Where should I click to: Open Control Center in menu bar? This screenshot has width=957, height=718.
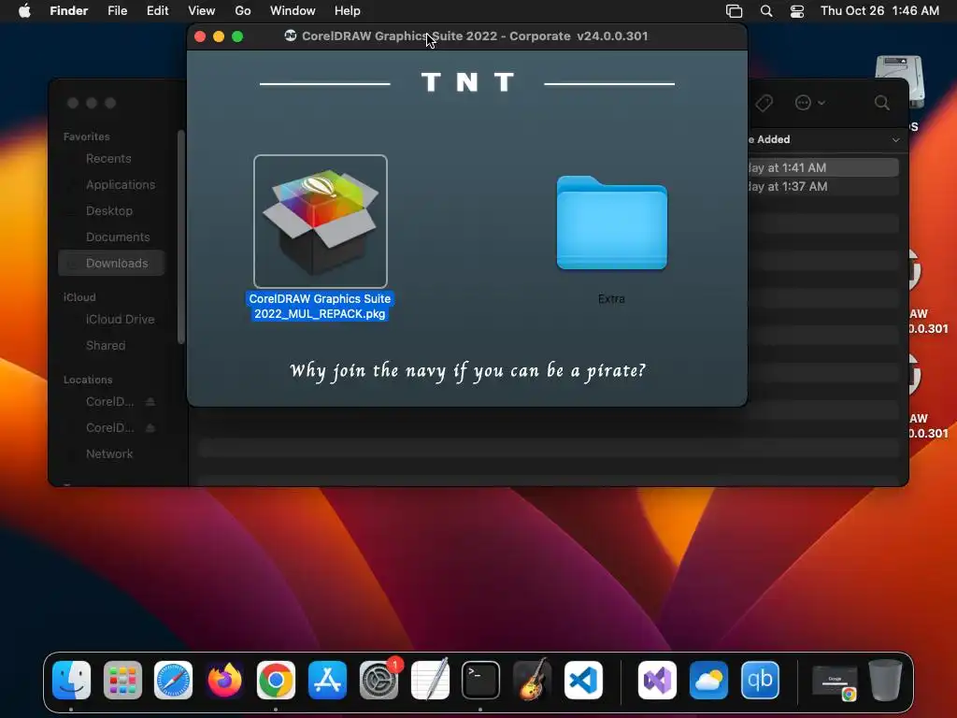point(797,11)
